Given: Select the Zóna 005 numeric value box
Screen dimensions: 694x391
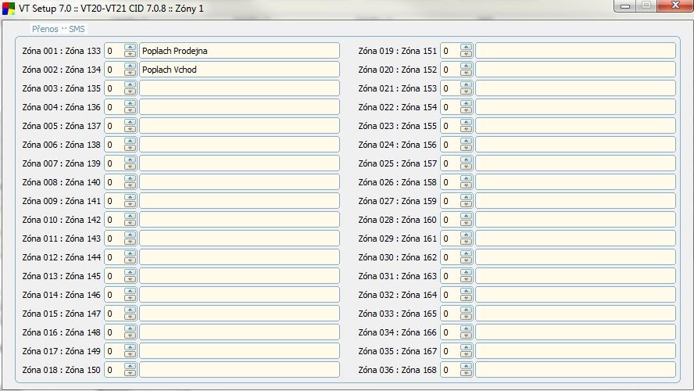Looking at the screenshot, I should (114, 126).
